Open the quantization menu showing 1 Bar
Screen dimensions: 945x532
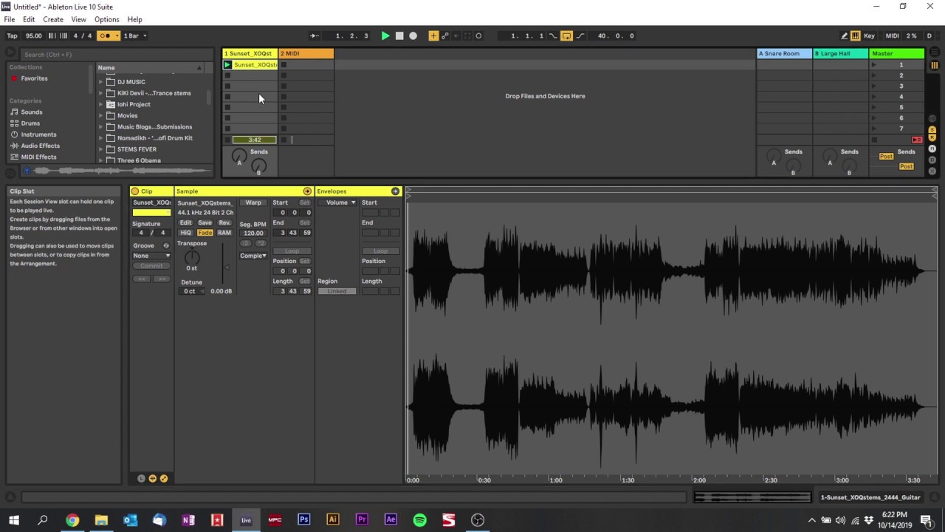(135, 35)
